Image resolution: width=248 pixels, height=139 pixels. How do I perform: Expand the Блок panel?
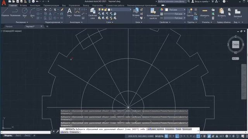click(x=139, y=22)
